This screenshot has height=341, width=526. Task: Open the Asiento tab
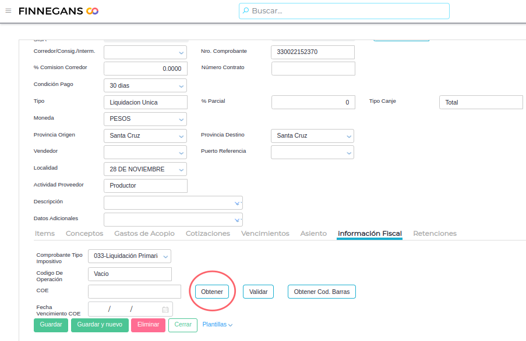click(x=313, y=234)
